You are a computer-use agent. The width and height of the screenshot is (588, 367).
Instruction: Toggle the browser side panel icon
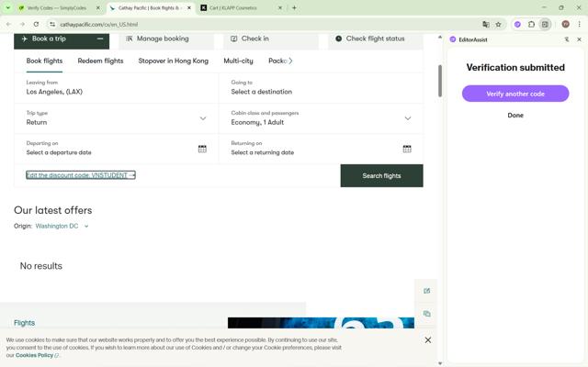[545, 25]
